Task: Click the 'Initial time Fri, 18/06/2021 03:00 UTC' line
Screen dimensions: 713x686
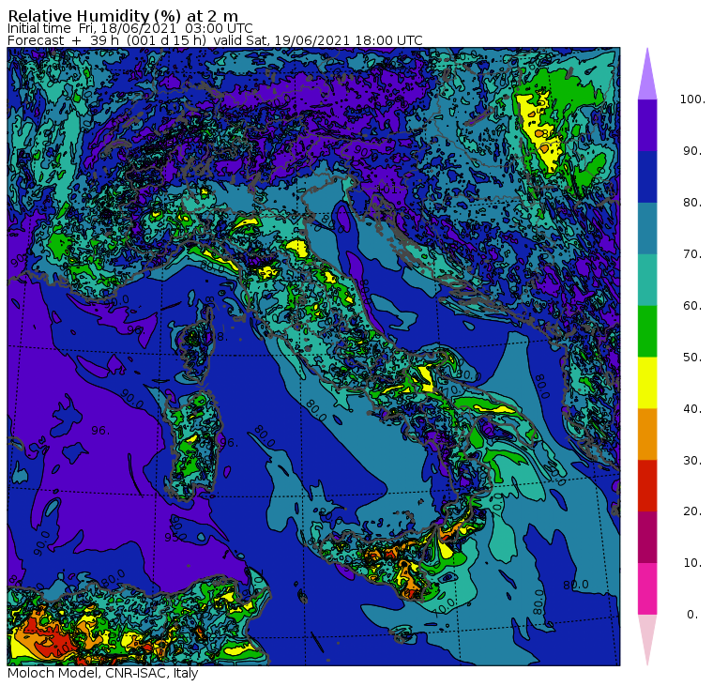Action: [130, 28]
